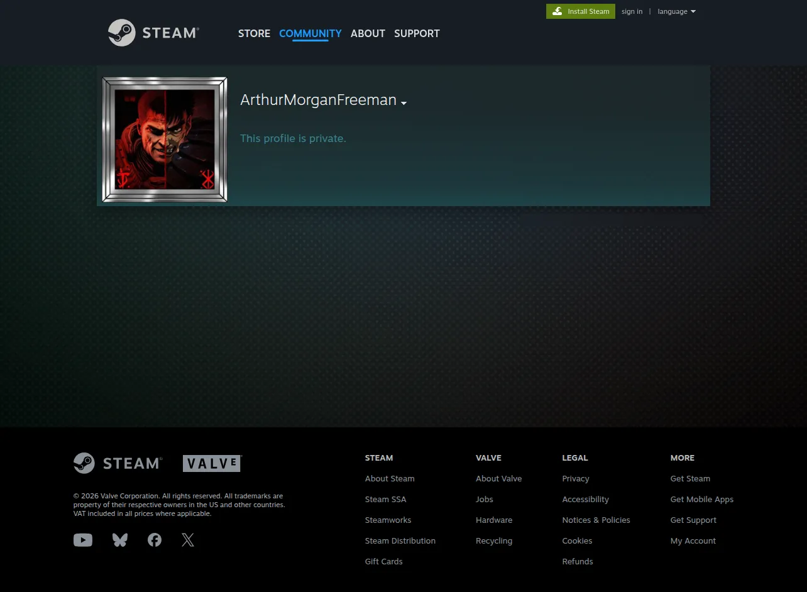
Task: Click the 'This profile is private.' text
Action: [293, 138]
